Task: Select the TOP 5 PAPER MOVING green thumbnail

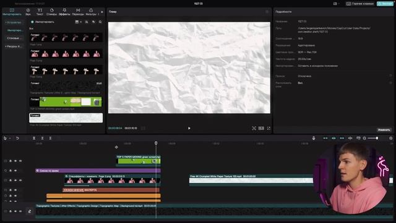Action: point(66,102)
